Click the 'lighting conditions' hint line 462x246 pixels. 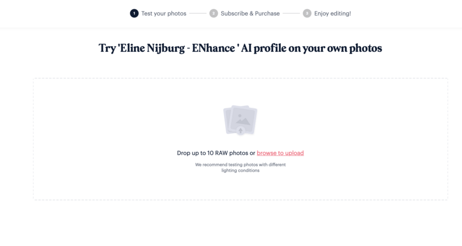(240, 171)
